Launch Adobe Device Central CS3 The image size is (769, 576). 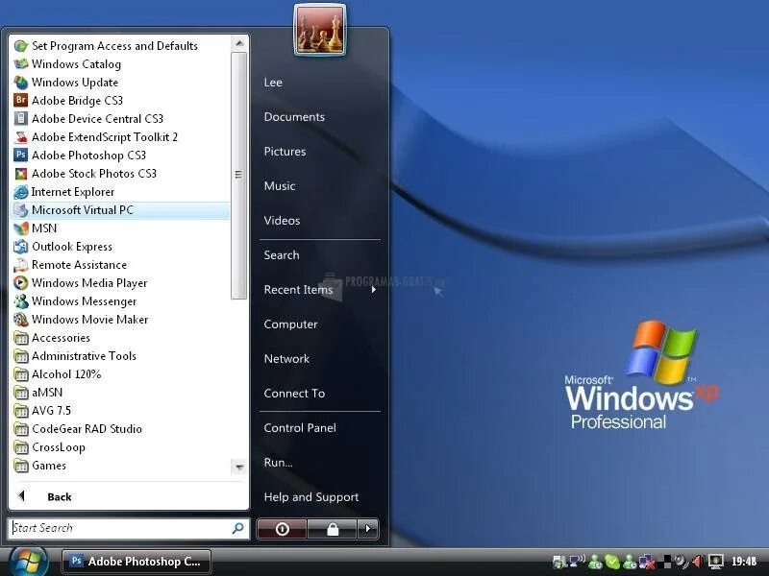tap(97, 119)
